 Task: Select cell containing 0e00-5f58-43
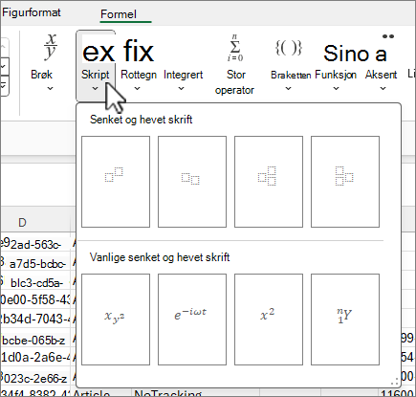pyautogui.click(x=35, y=299)
